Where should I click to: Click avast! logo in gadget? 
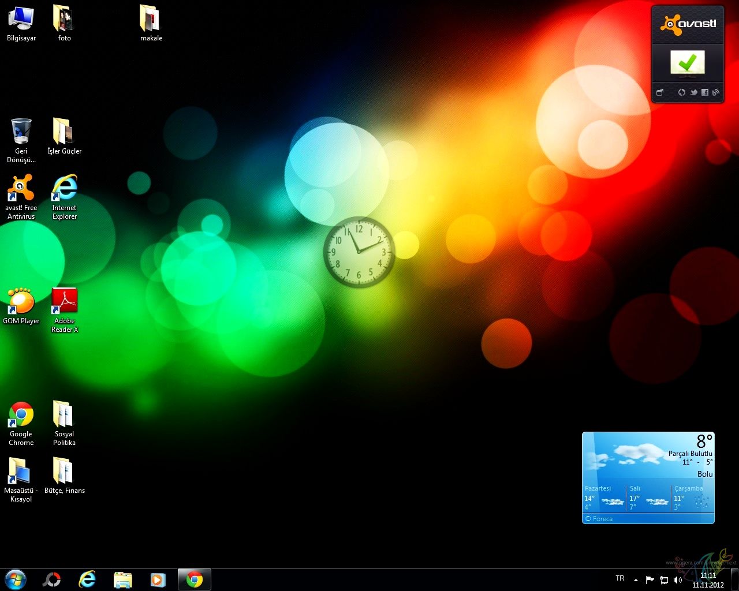[688, 23]
